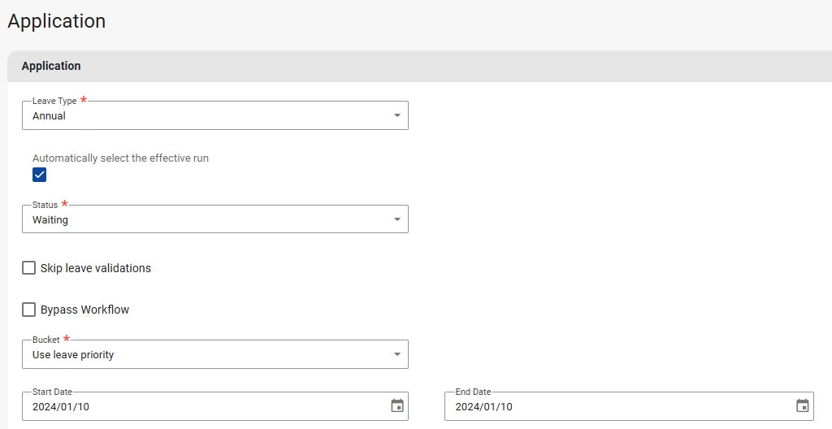Open the Start Date calendar picker
This screenshot has width=832, height=429.
tap(397, 406)
